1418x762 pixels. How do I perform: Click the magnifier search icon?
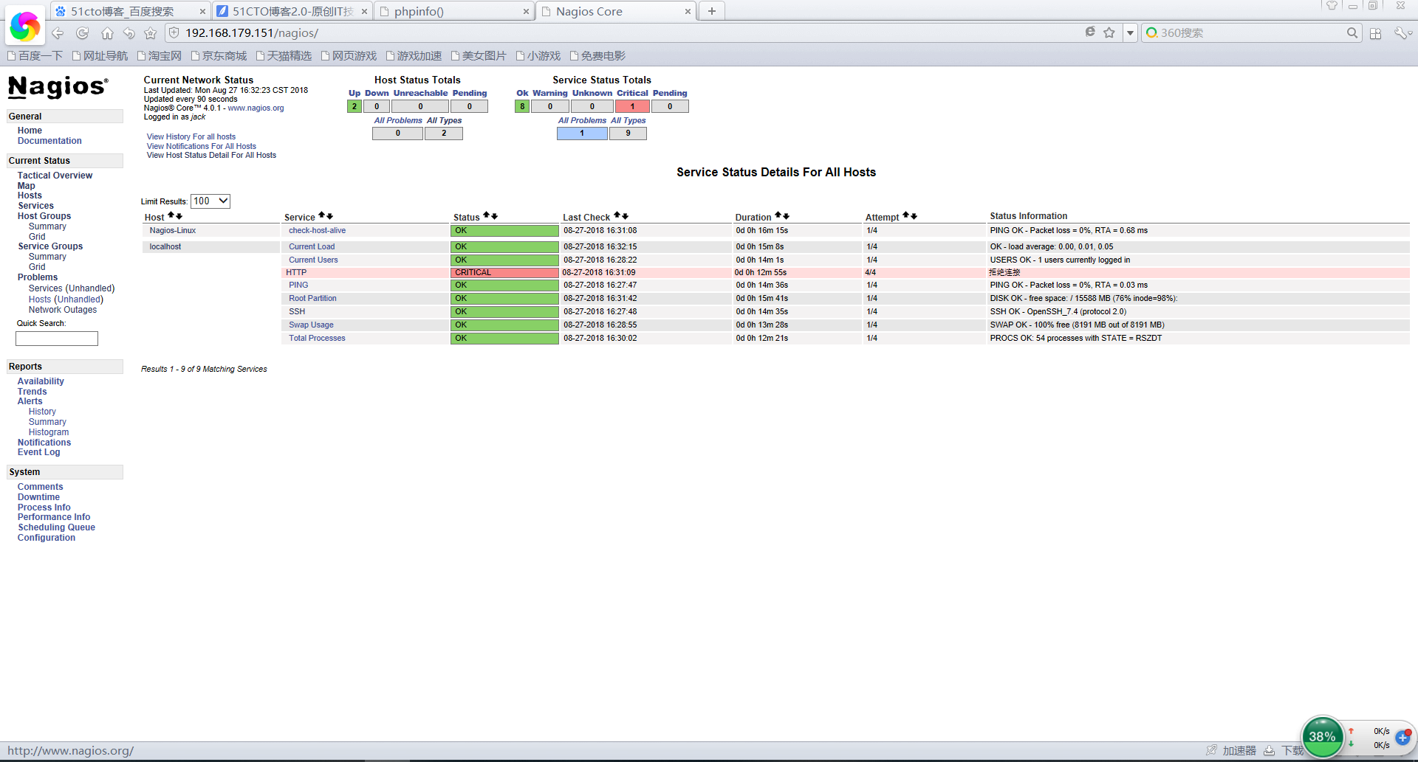[x=1352, y=33]
